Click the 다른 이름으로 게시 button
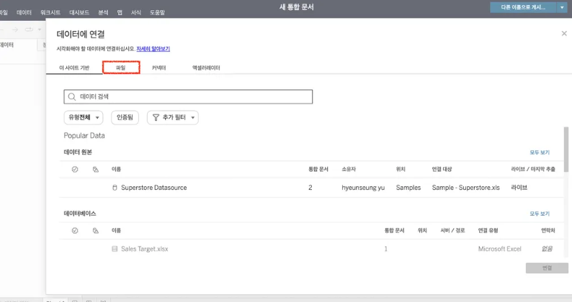Screen dimensions: 572x302 click(x=523, y=7)
